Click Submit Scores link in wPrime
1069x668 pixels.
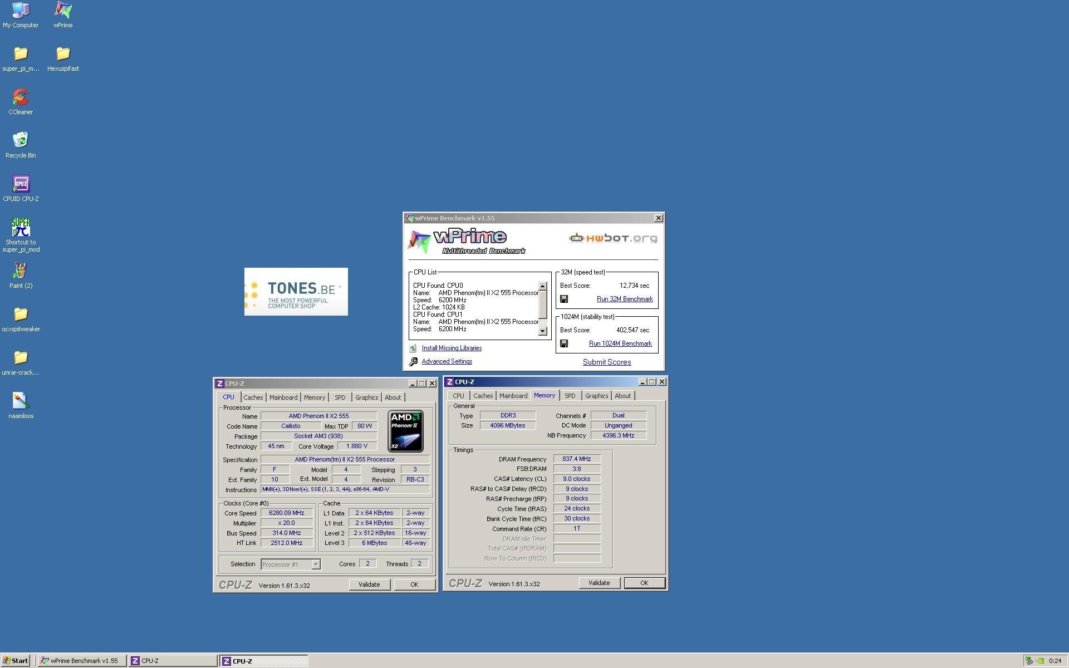tap(607, 362)
